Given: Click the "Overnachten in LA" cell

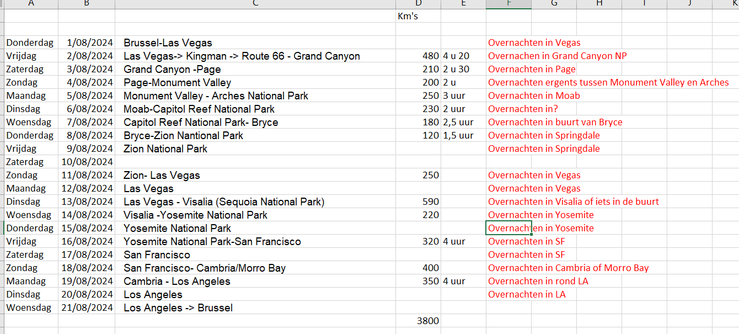Looking at the screenshot, I should point(527,294).
